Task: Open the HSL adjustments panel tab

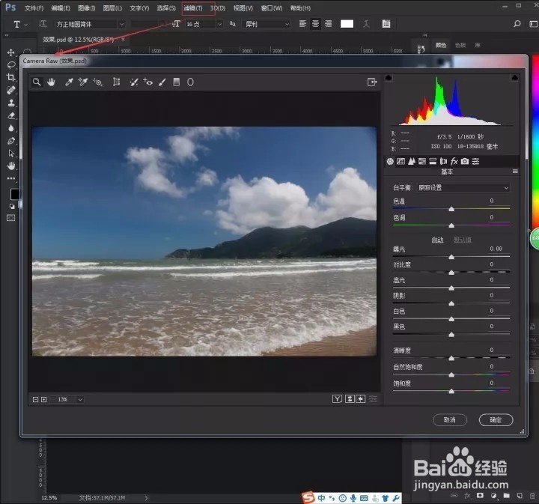Action: [x=422, y=161]
